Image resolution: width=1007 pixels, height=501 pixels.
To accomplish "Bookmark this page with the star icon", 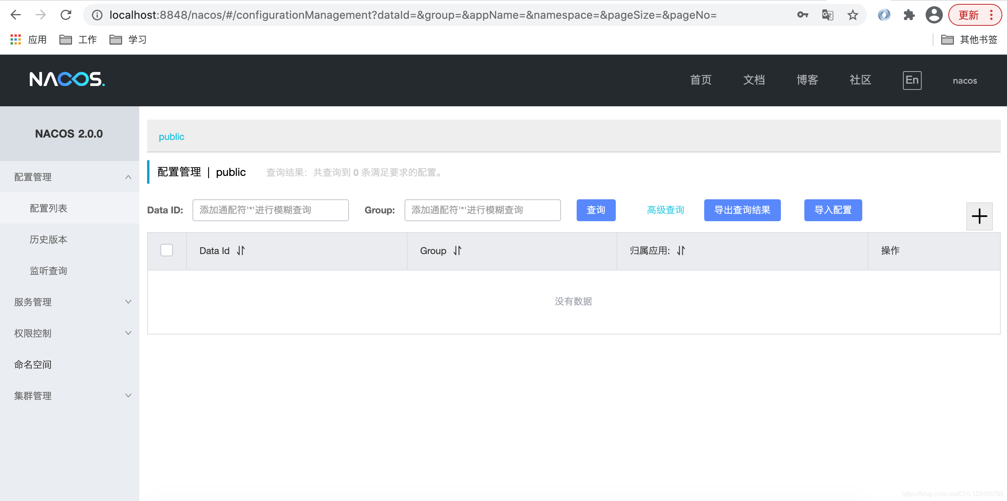I will [852, 15].
